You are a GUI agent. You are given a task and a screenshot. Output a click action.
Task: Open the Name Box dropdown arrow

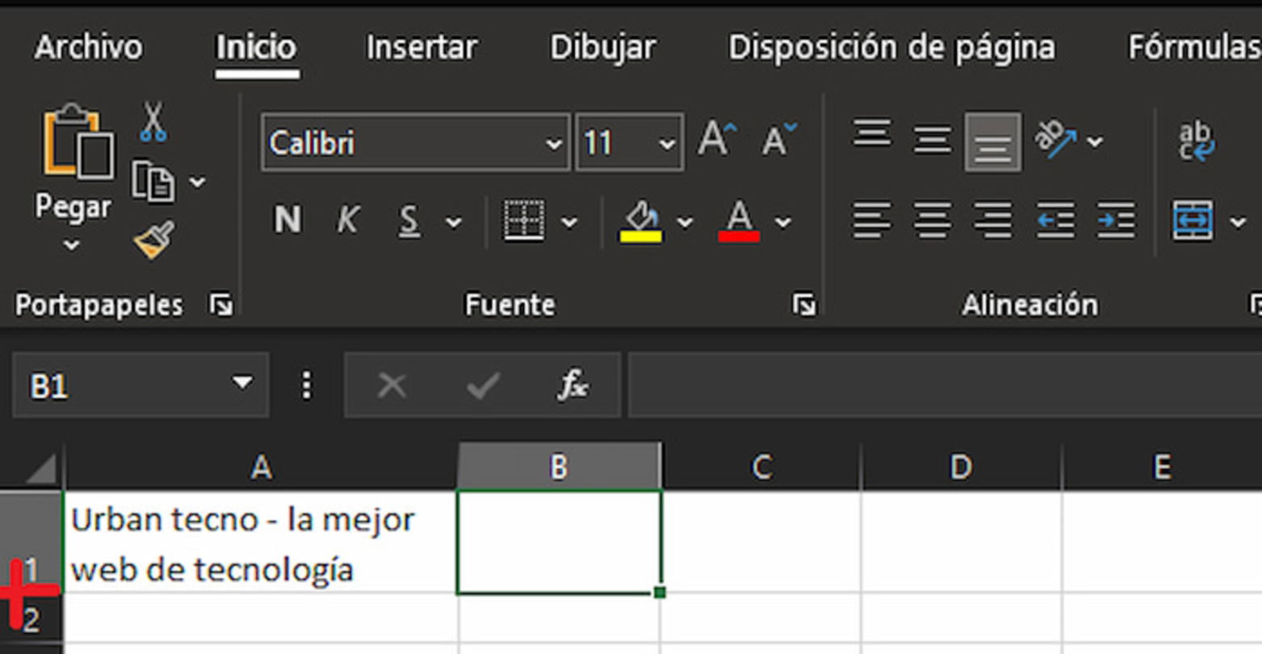click(242, 384)
